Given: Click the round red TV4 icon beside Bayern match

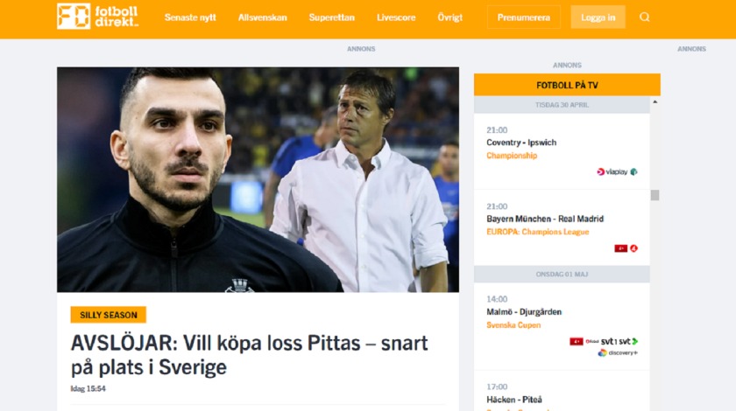Looking at the screenshot, I should click(x=633, y=248).
